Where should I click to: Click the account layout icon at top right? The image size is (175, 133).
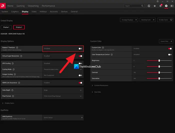(x=172, y=6)
